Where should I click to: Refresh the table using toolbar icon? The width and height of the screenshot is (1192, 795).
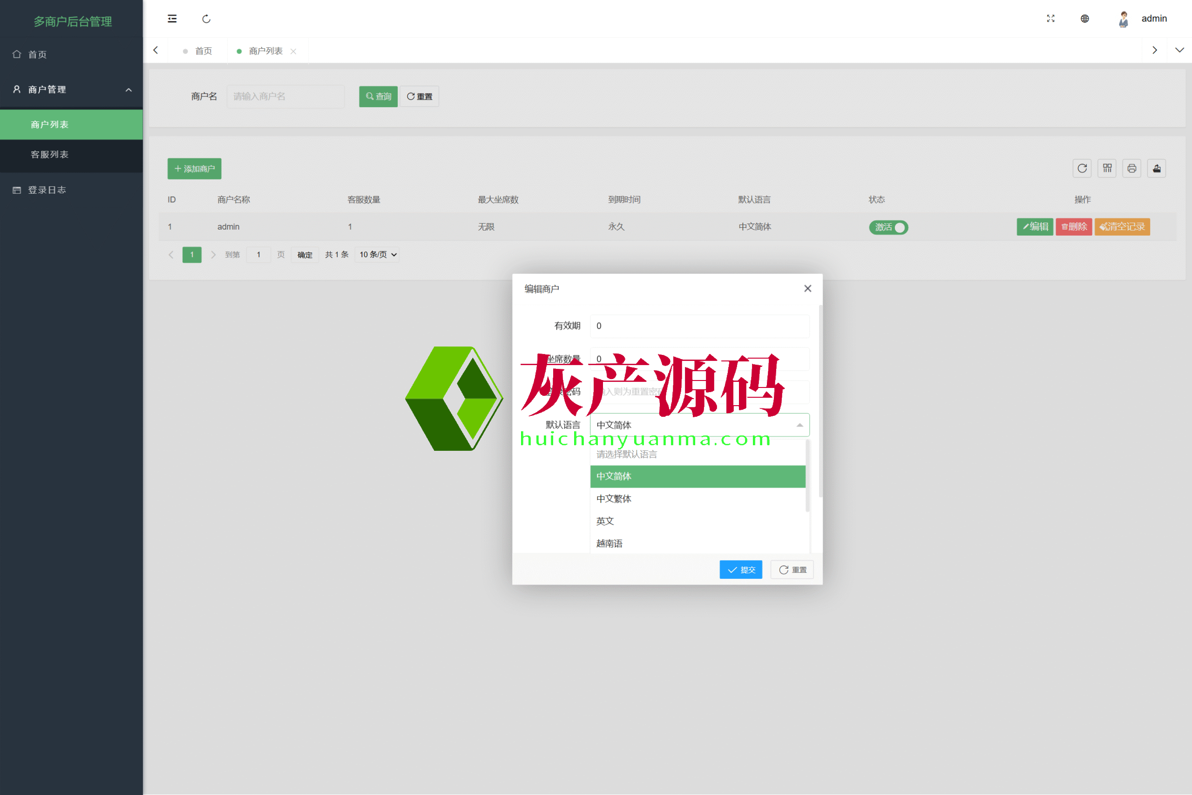(x=1082, y=168)
